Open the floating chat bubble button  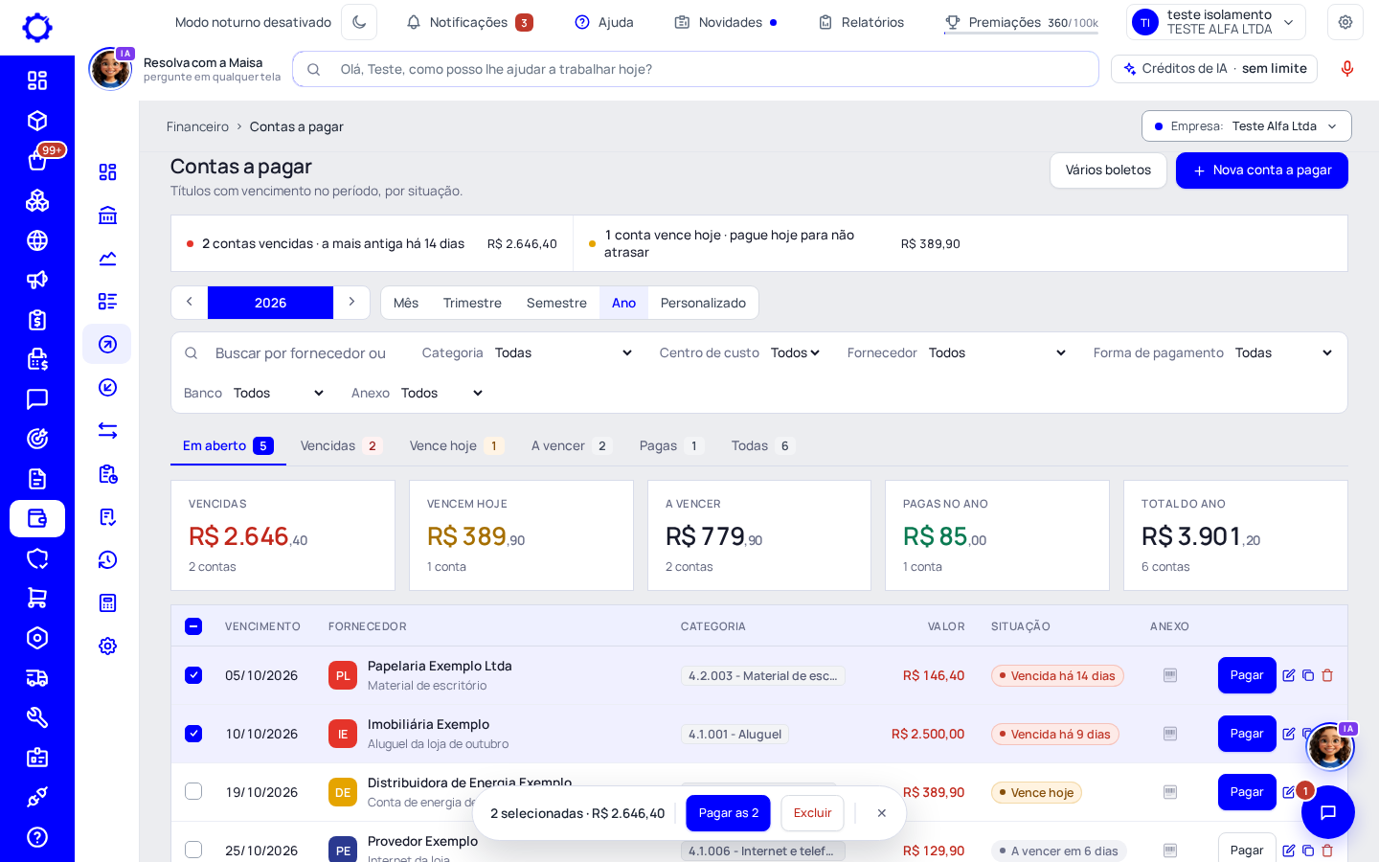tap(1328, 812)
